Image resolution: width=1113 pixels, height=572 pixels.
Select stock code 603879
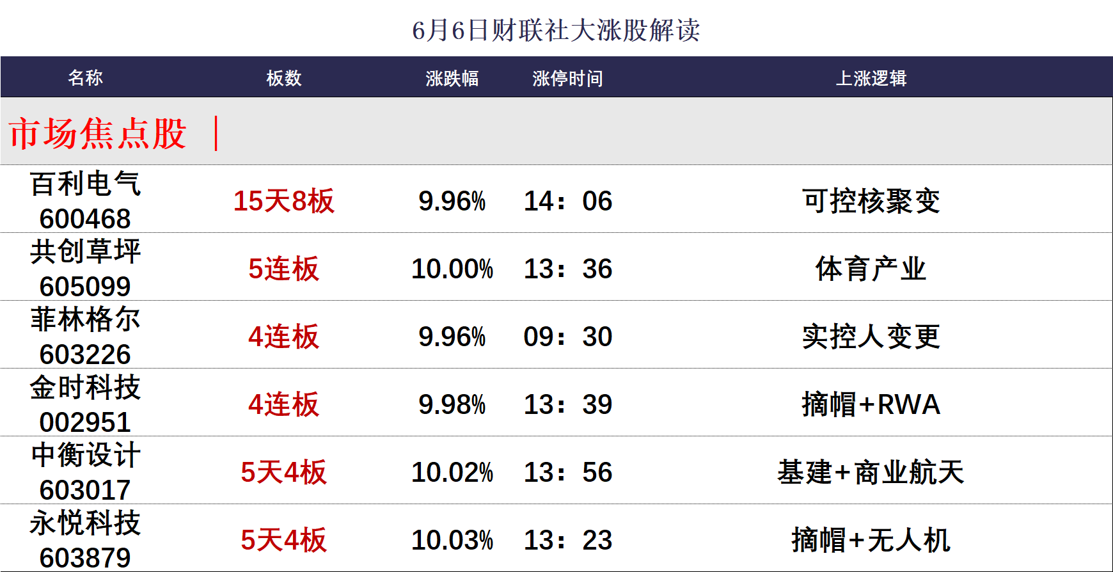(85, 558)
